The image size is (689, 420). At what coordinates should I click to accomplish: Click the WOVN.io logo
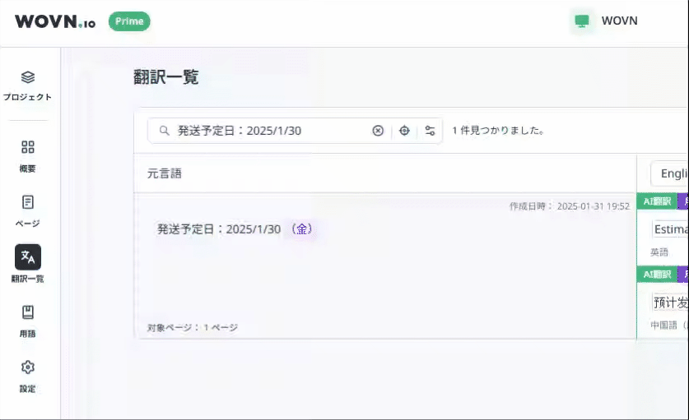click(55, 21)
